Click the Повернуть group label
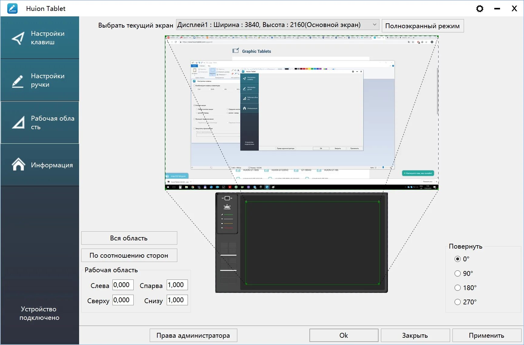Screen dimensions: 524x345 click(466, 246)
